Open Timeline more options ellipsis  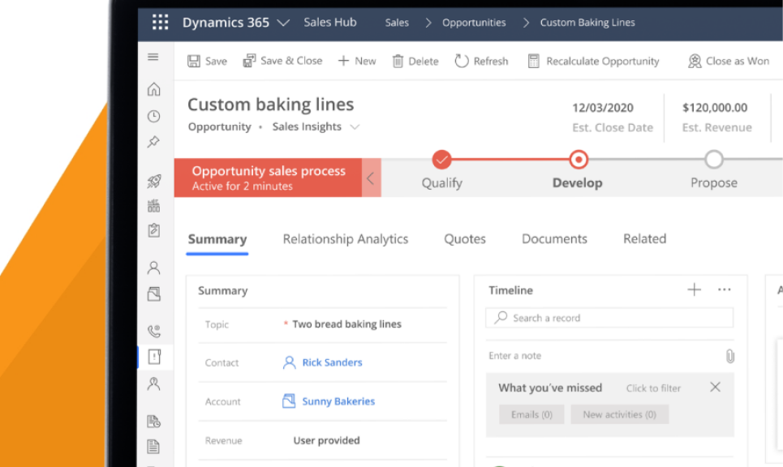point(724,290)
